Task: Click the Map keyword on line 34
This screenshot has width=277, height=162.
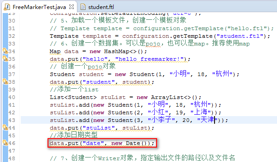Action: coord(55,51)
